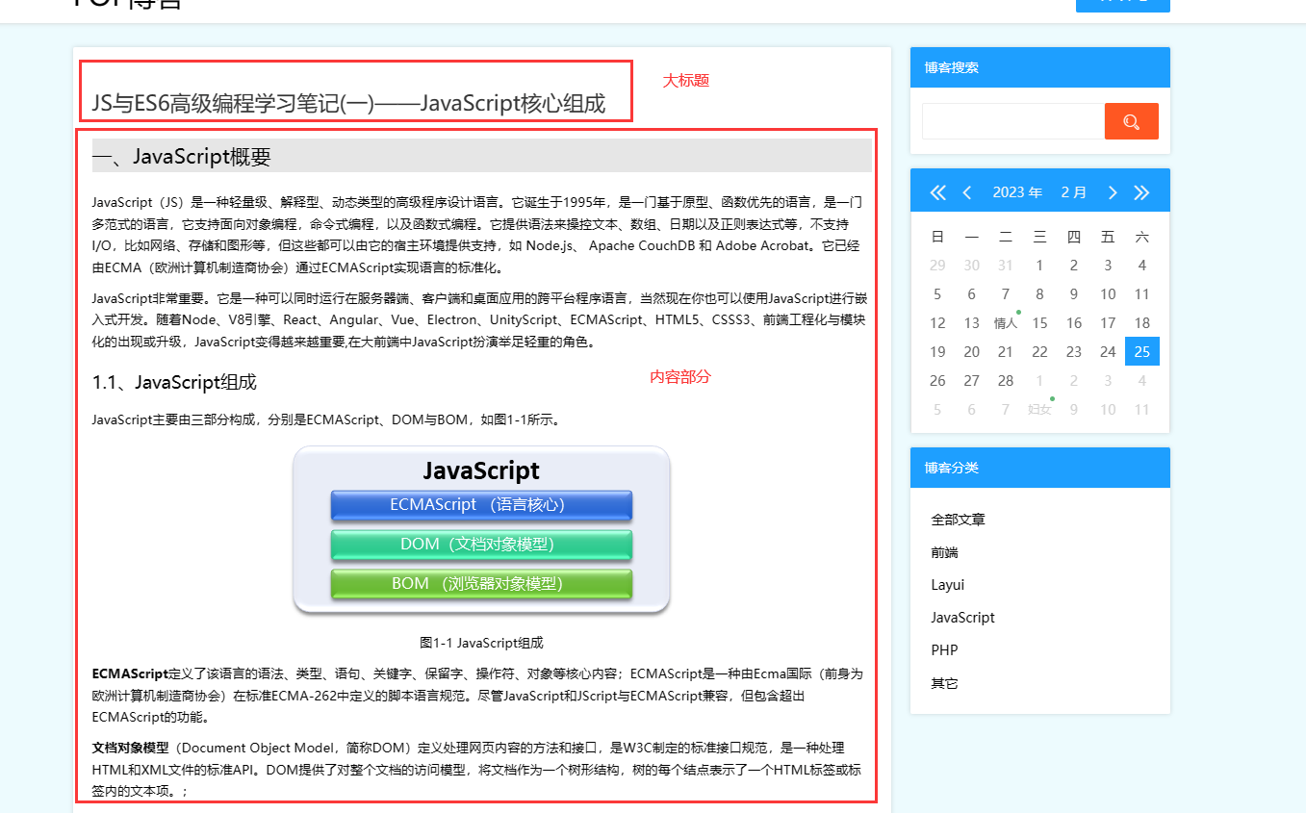This screenshot has height=813, width=1306.
Task: Select greyed date 30 in calendar
Action: [x=972, y=266]
